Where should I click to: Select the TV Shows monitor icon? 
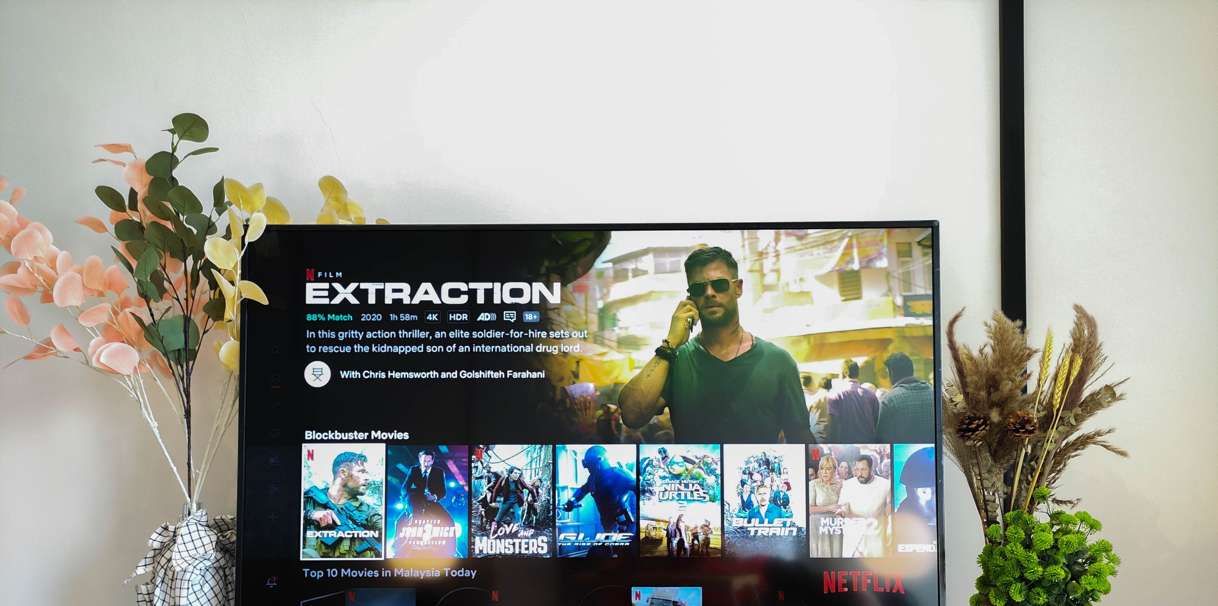[274, 433]
